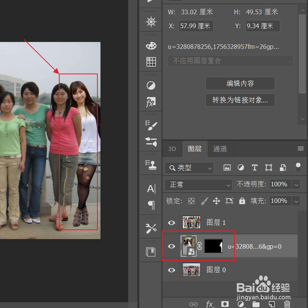Select the layer name u=32808...6&gp=0
The width and height of the screenshot is (308, 308).
pyautogui.click(x=254, y=246)
